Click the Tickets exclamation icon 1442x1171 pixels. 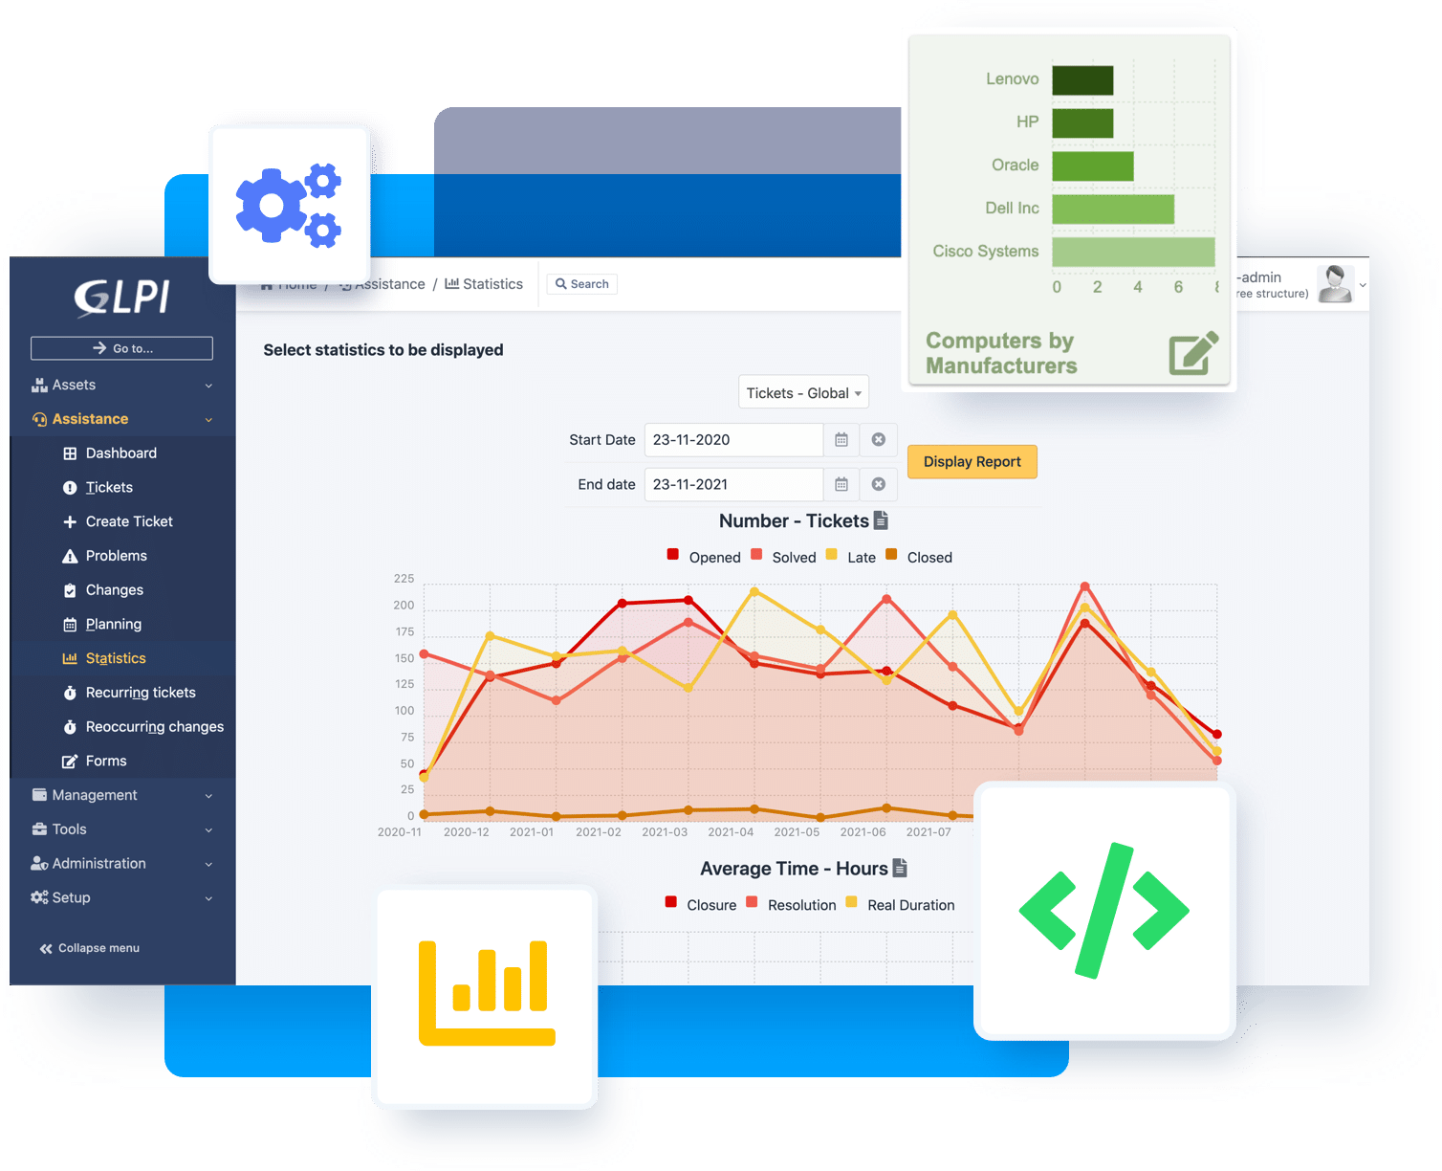pos(70,488)
